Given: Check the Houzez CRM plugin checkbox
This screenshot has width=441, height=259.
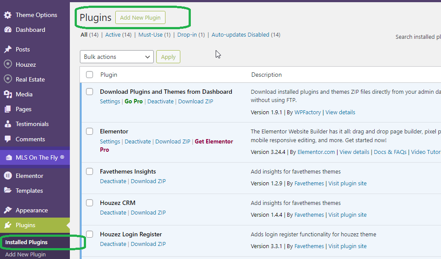Looking at the screenshot, I should (x=90, y=203).
